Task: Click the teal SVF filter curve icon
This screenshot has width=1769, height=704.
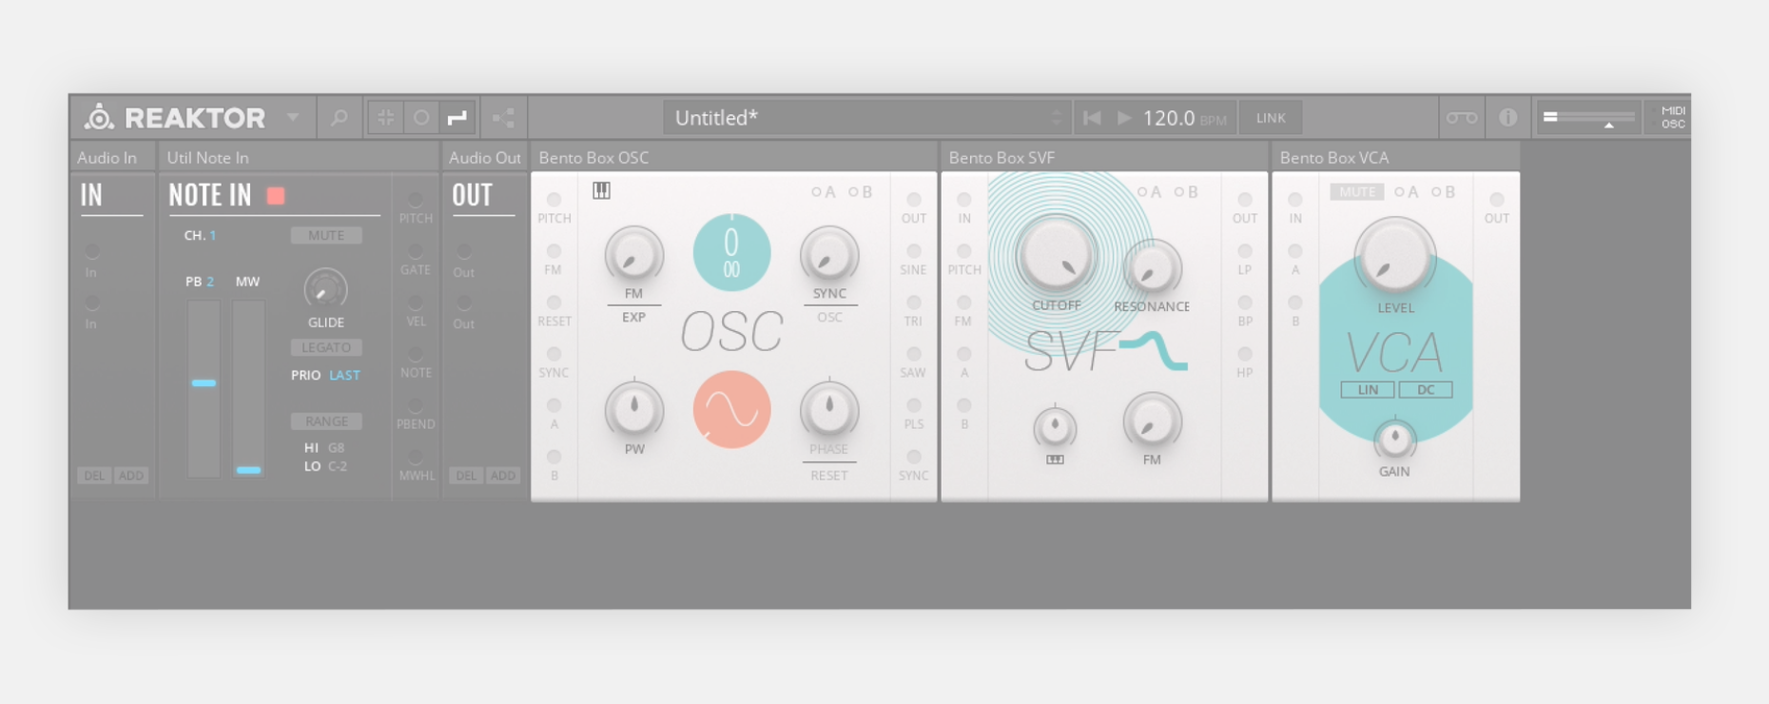Action: pyautogui.click(x=1154, y=350)
